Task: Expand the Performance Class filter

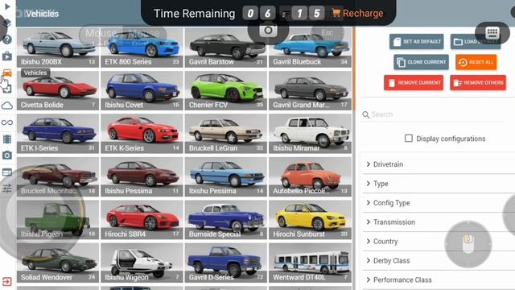Action: tap(439, 280)
